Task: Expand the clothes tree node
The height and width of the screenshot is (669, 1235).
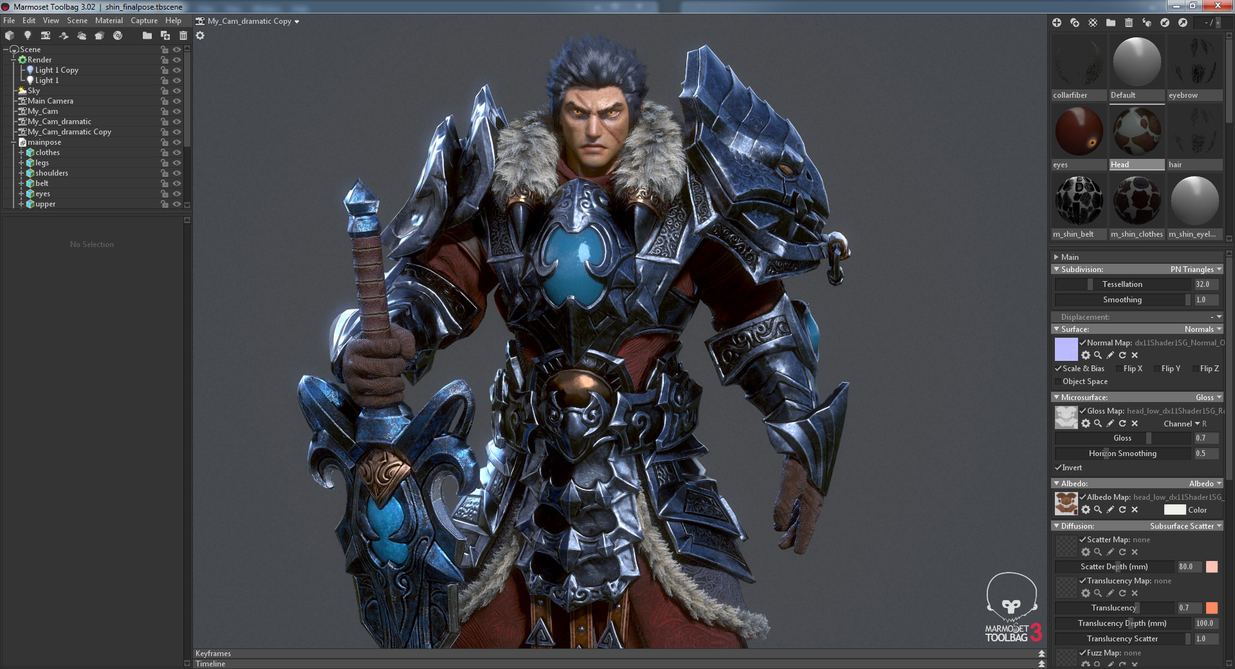Action: pos(21,152)
